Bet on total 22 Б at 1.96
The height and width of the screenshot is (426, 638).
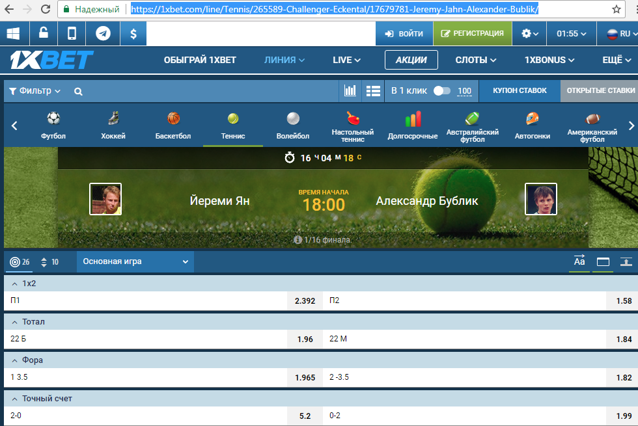(x=305, y=339)
